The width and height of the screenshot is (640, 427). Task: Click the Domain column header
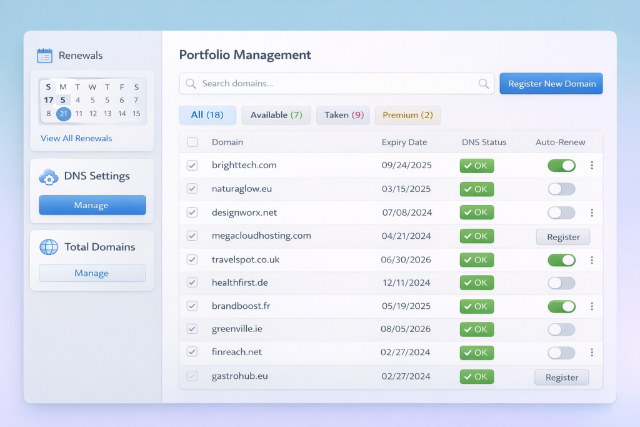pos(227,142)
